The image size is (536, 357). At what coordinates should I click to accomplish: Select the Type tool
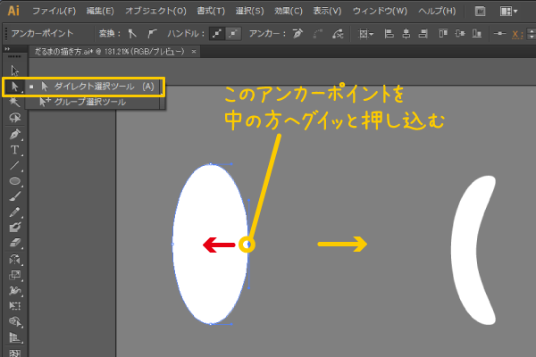point(15,150)
